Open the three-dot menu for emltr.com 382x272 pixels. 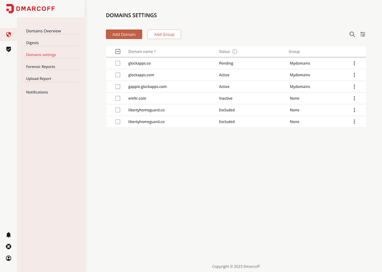click(x=354, y=98)
